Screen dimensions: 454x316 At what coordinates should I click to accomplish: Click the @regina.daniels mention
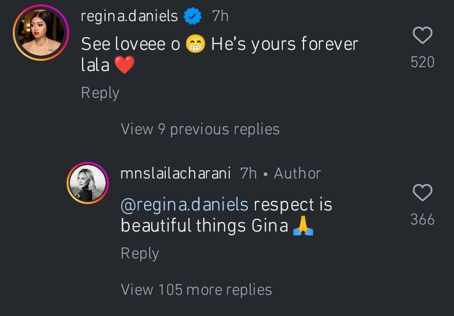tap(184, 205)
